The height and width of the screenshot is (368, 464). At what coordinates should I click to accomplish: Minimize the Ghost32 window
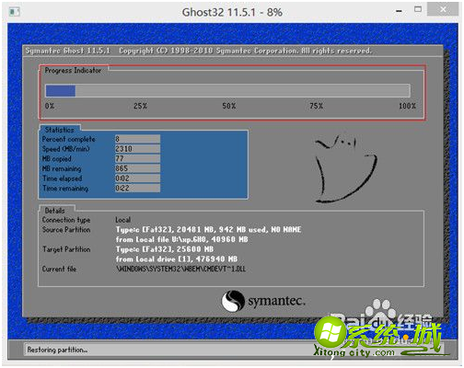pos(399,11)
